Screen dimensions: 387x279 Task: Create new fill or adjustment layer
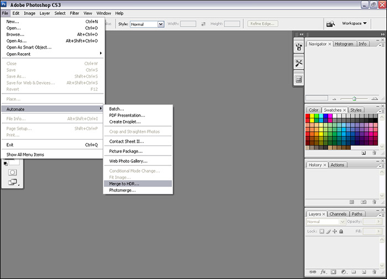(x=344, y=272)
